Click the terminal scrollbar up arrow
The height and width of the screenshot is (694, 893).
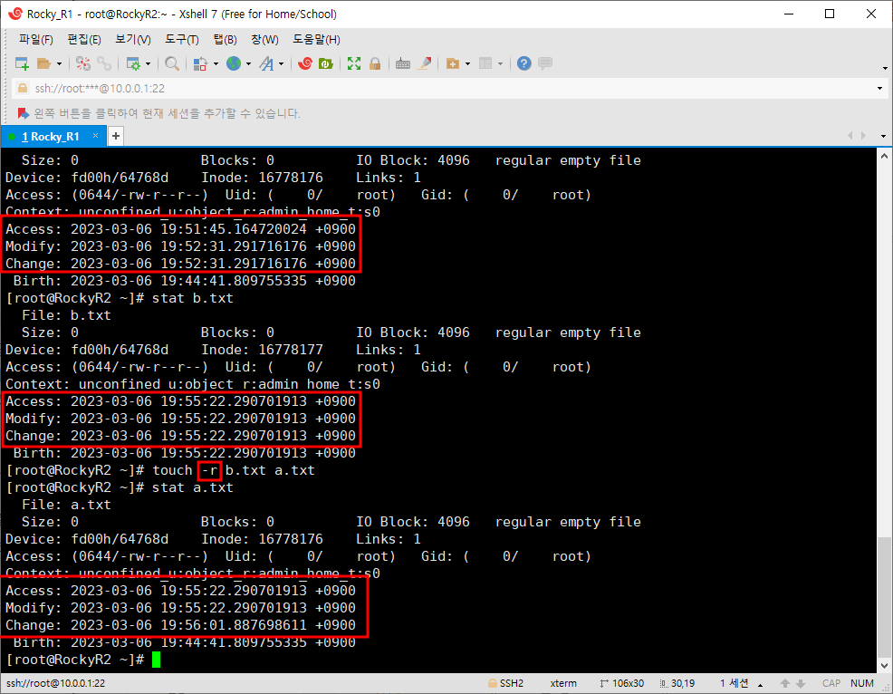click(x=884, y=156)
